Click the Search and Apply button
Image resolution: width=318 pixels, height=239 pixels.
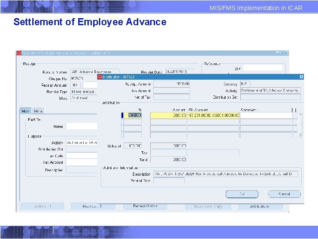[x=208, y=206]
